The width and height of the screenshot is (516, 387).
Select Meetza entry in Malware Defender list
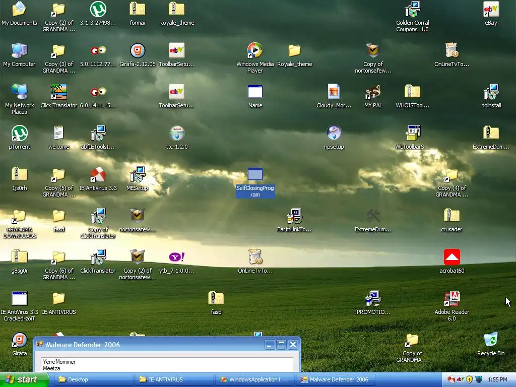point(51,368)
